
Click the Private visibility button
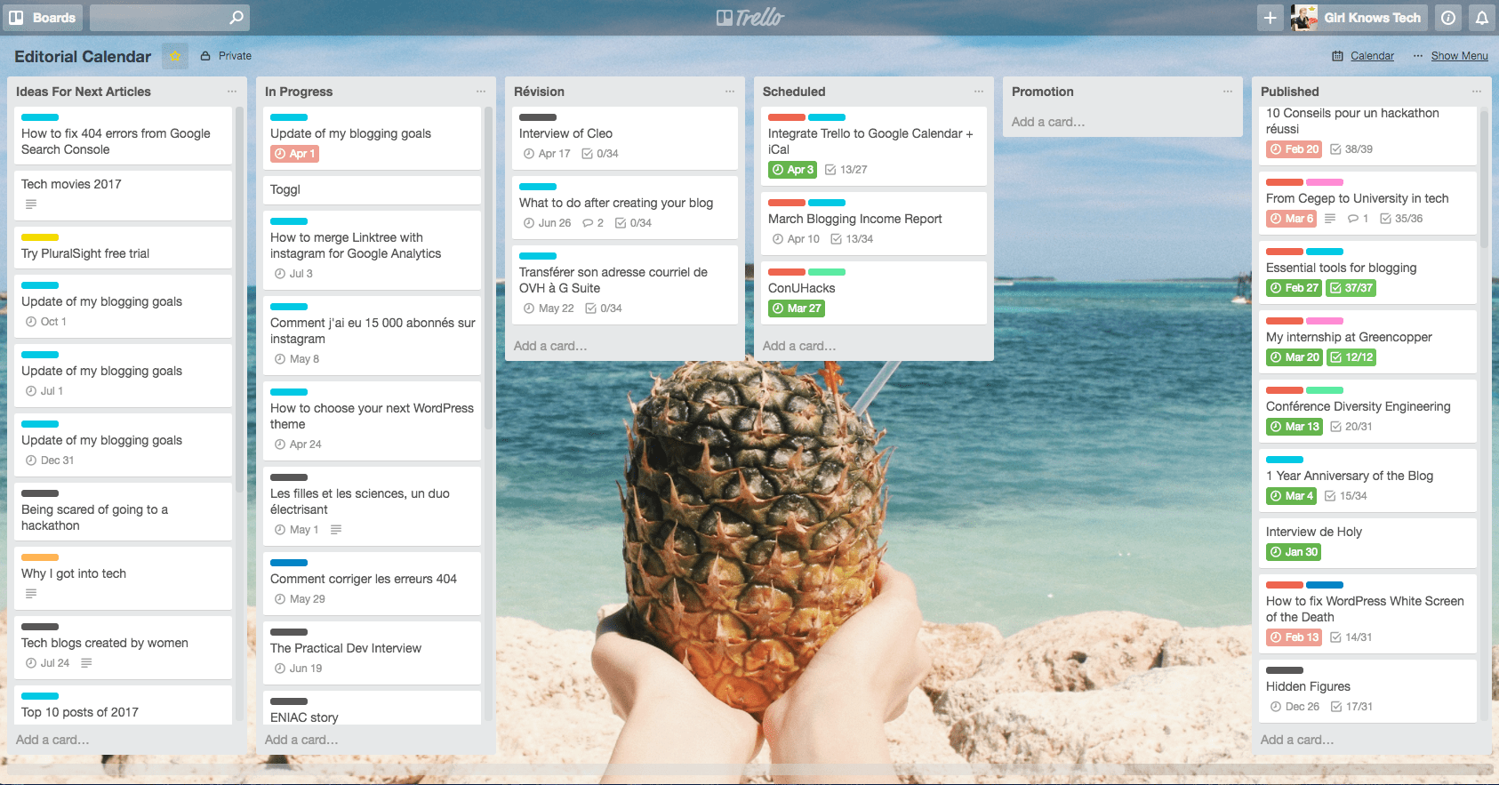click(x=226, y=56)
